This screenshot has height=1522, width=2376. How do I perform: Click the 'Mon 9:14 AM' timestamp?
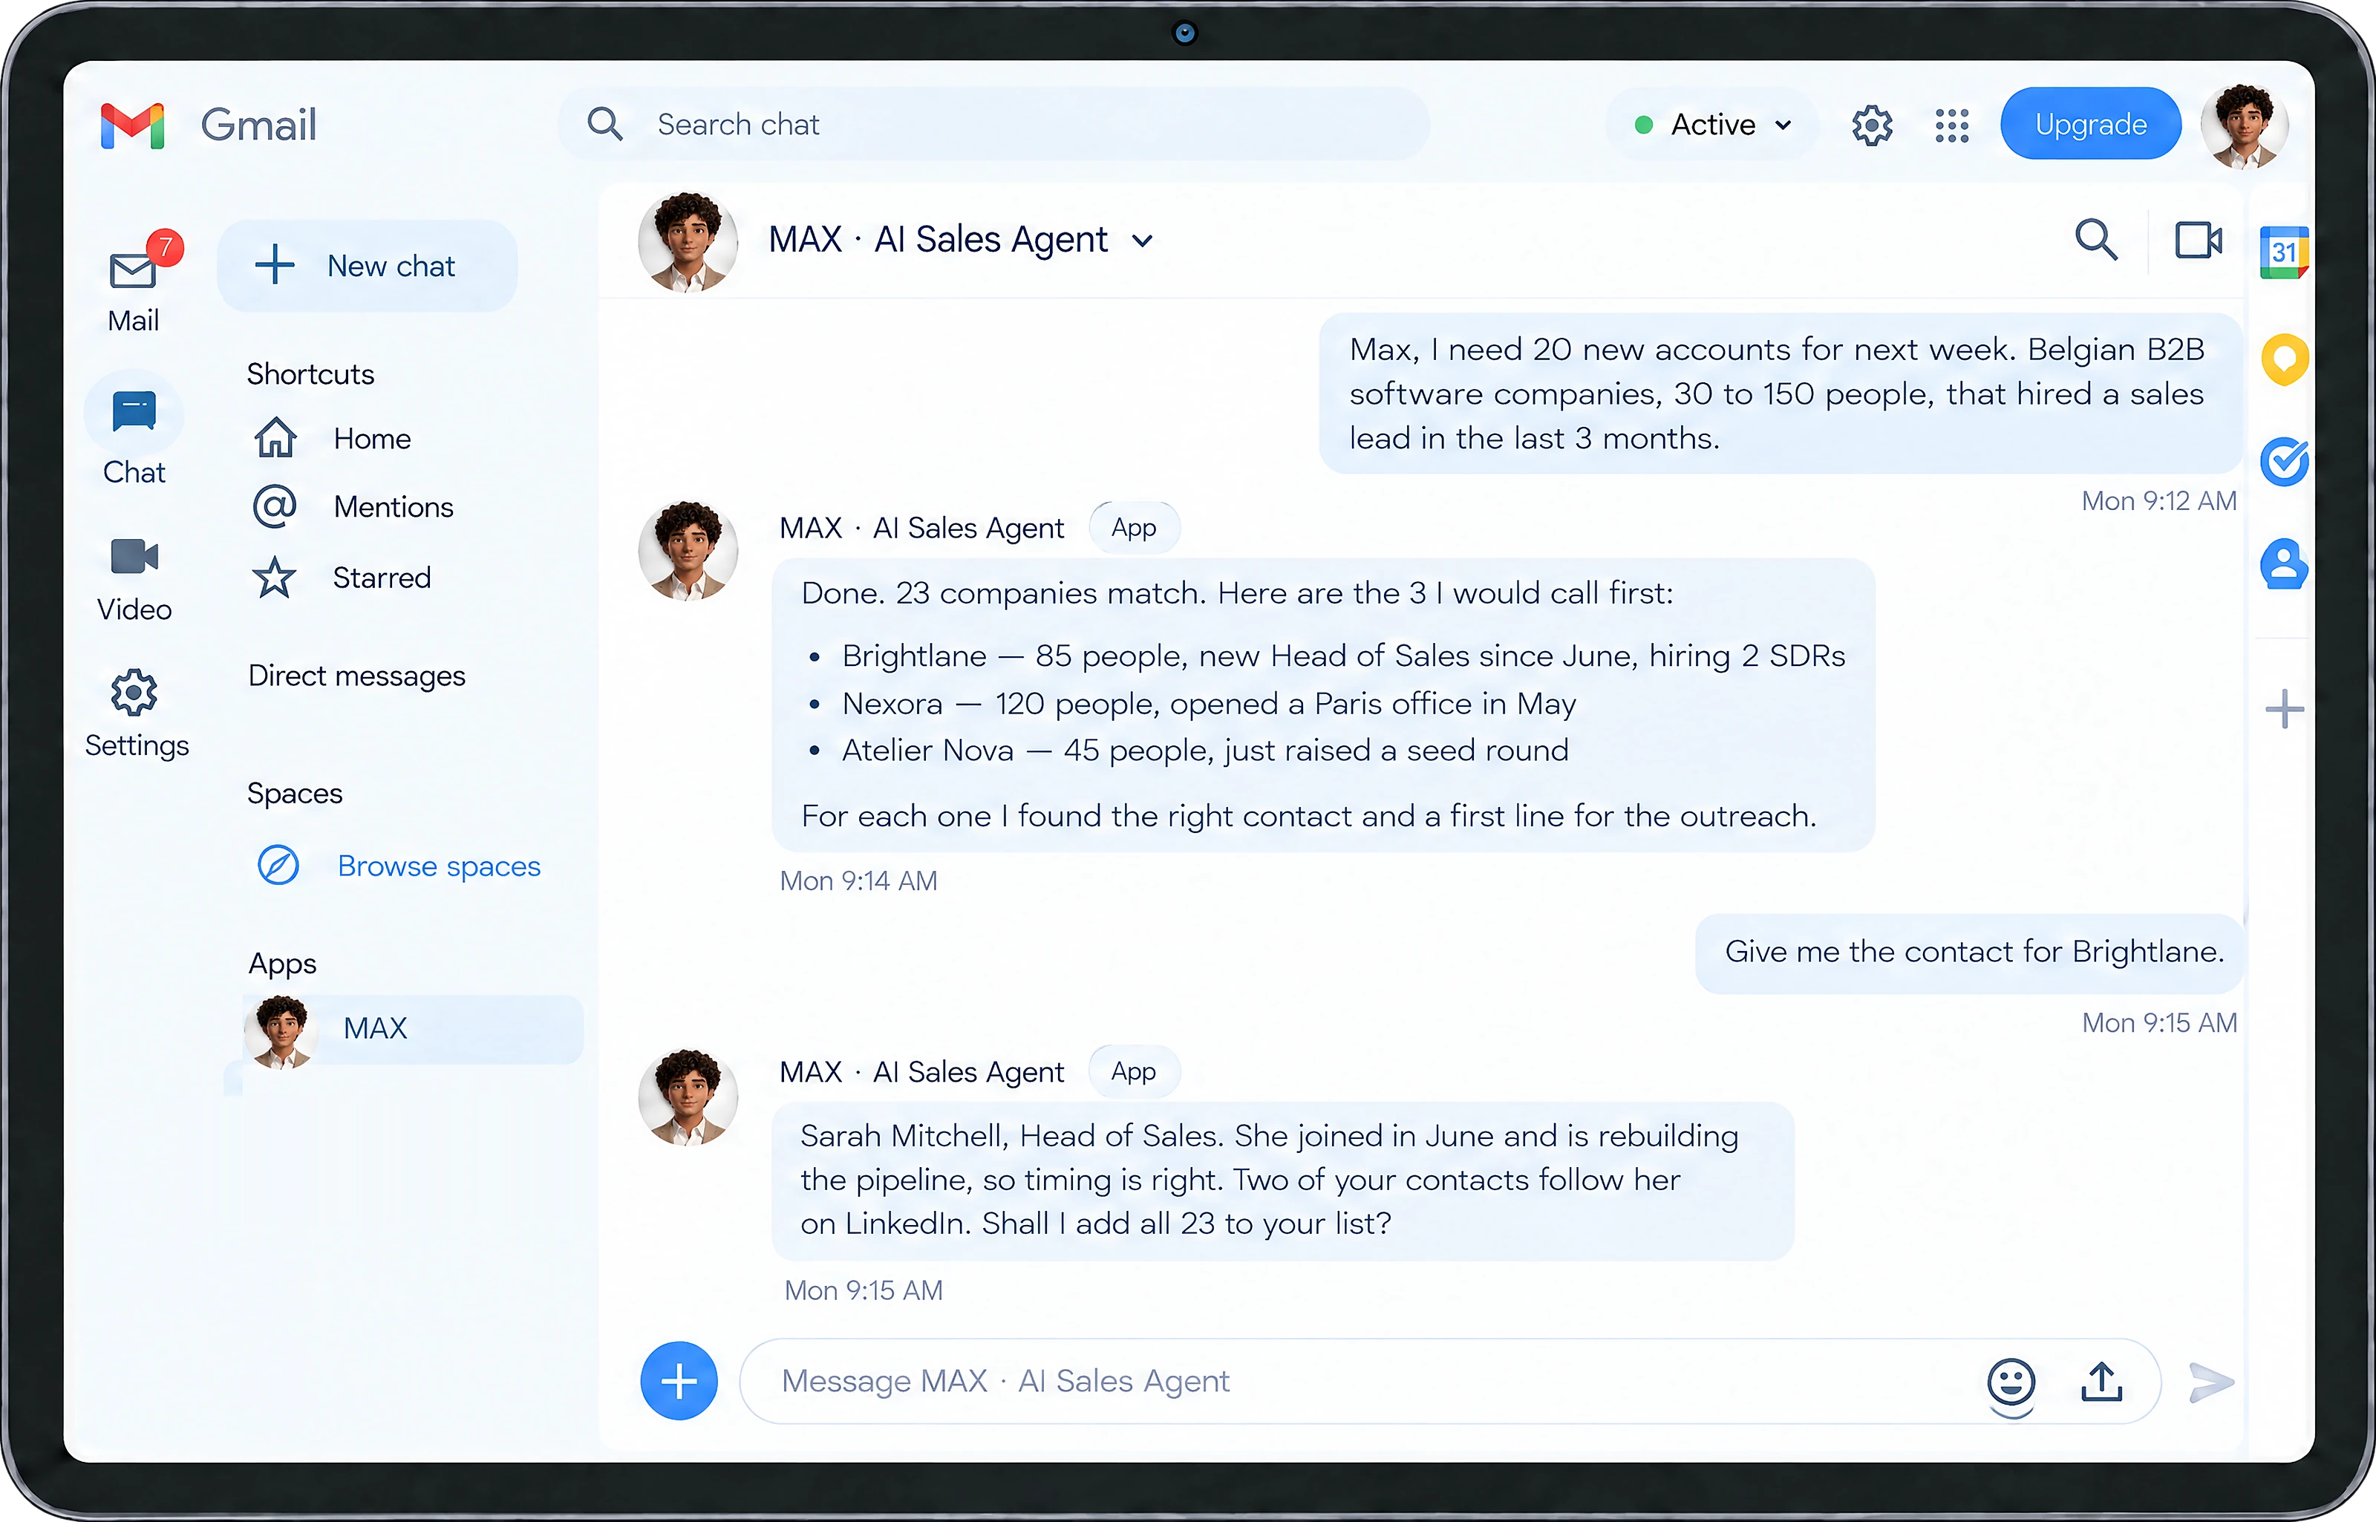859,881
